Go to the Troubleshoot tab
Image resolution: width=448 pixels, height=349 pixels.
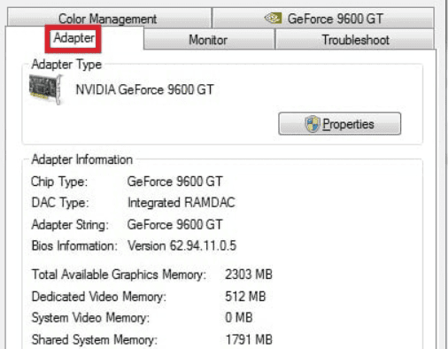[355, 40]
